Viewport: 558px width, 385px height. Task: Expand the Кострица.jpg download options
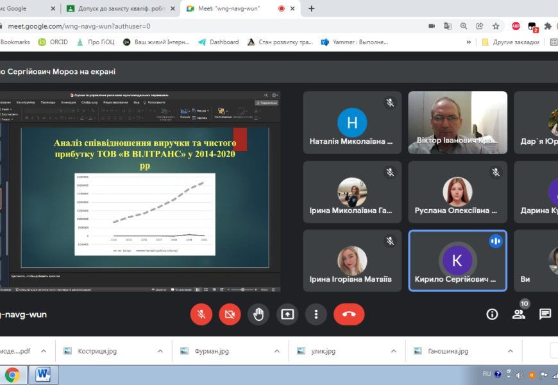tap(160, 352)
